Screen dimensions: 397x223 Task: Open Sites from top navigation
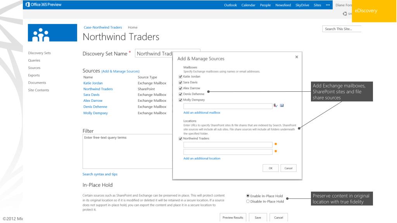[x=317, y=5]
